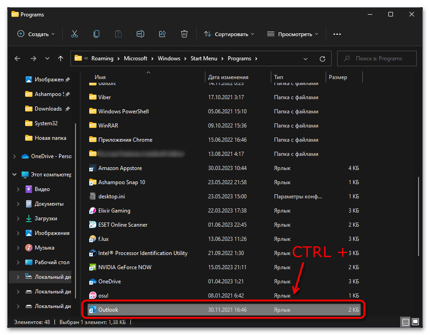
Task: Click the address bar folder icon
Action: click(x=78, y=58)
